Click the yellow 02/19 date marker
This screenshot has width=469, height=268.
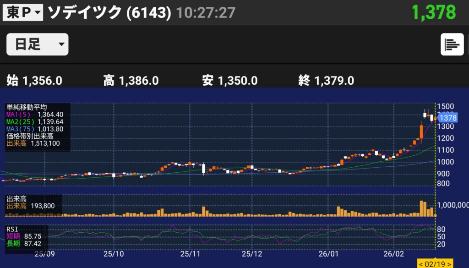pyautogui.click(x=434, y=264)
